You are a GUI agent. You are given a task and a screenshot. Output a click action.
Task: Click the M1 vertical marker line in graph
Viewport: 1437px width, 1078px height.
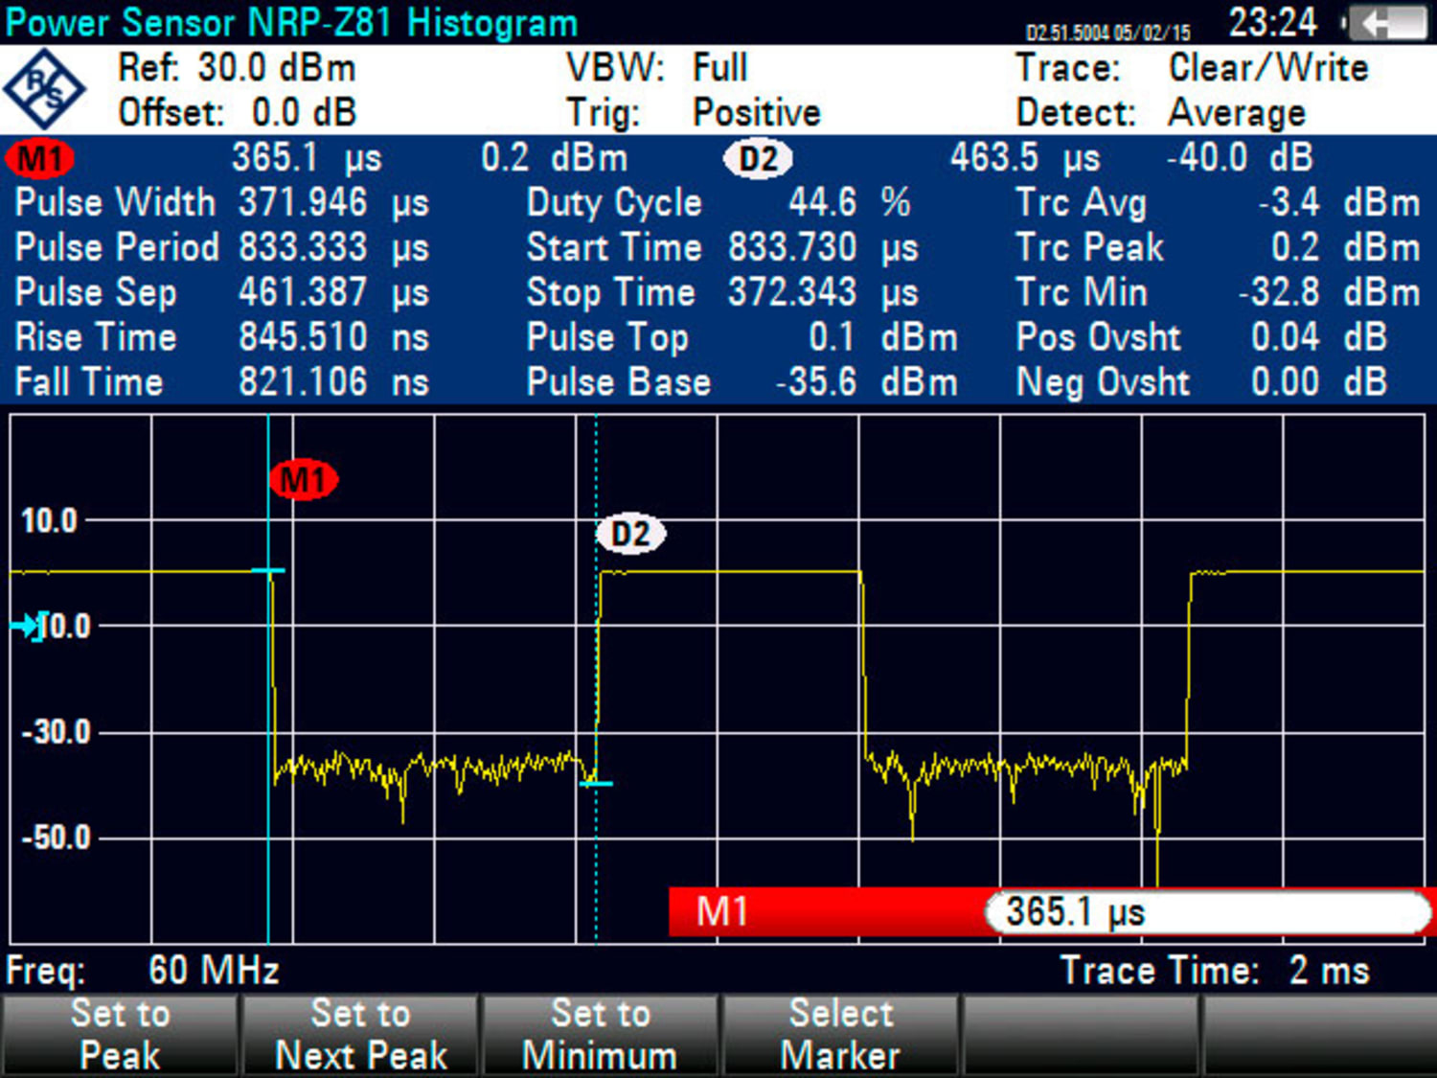[x=269, y=671]
